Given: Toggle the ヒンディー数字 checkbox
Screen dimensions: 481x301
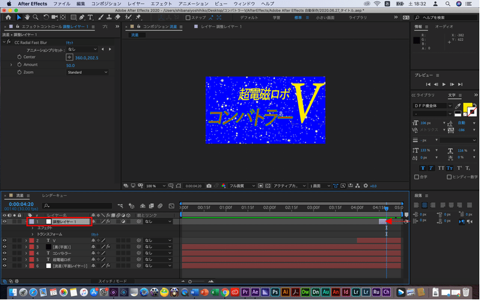Looking at the screenshot, I should [x=449, y=177].
